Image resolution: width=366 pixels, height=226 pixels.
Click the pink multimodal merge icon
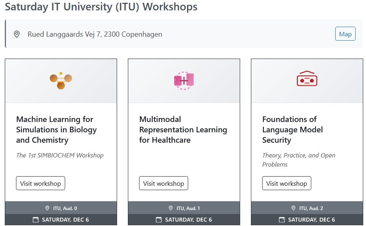pos(184,81)
